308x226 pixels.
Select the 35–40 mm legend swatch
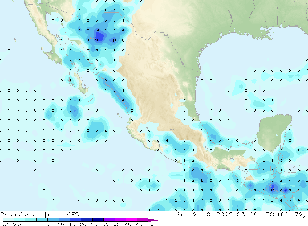tap(120, 220)
